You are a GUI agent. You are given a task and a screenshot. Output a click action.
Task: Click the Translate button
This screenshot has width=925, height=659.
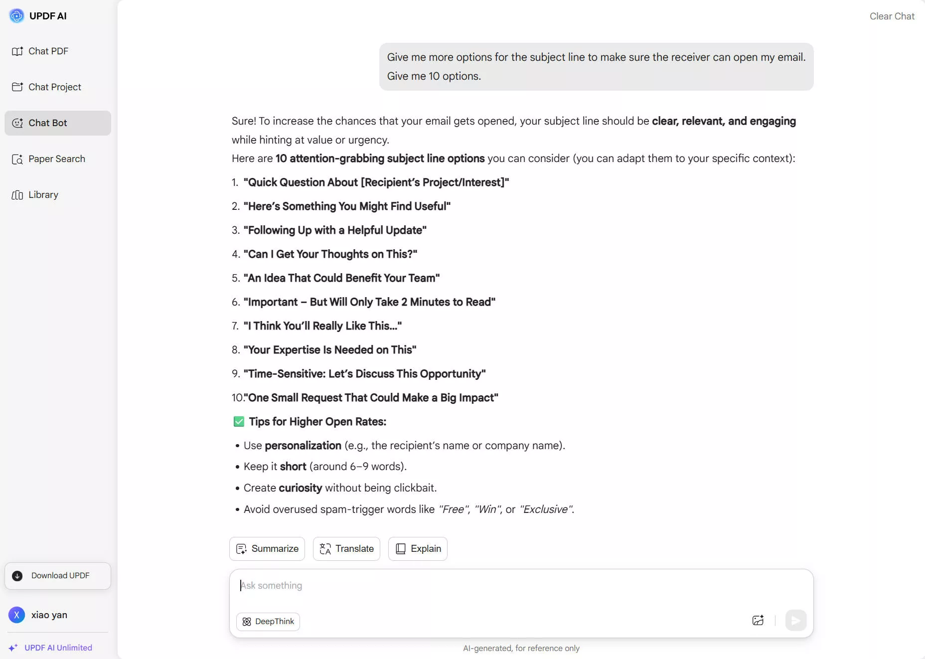click(x=346, y=549)
